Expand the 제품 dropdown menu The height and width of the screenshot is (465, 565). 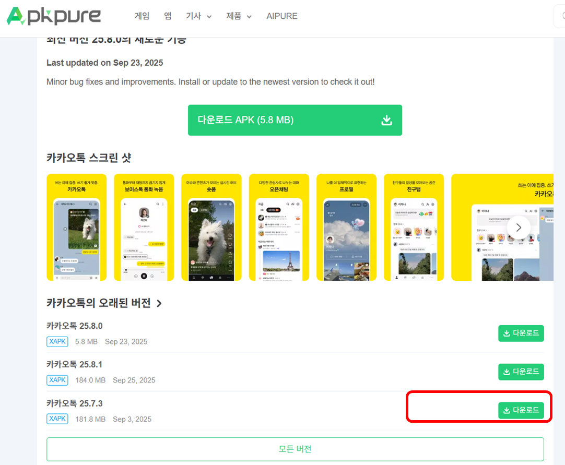[239, 16]
